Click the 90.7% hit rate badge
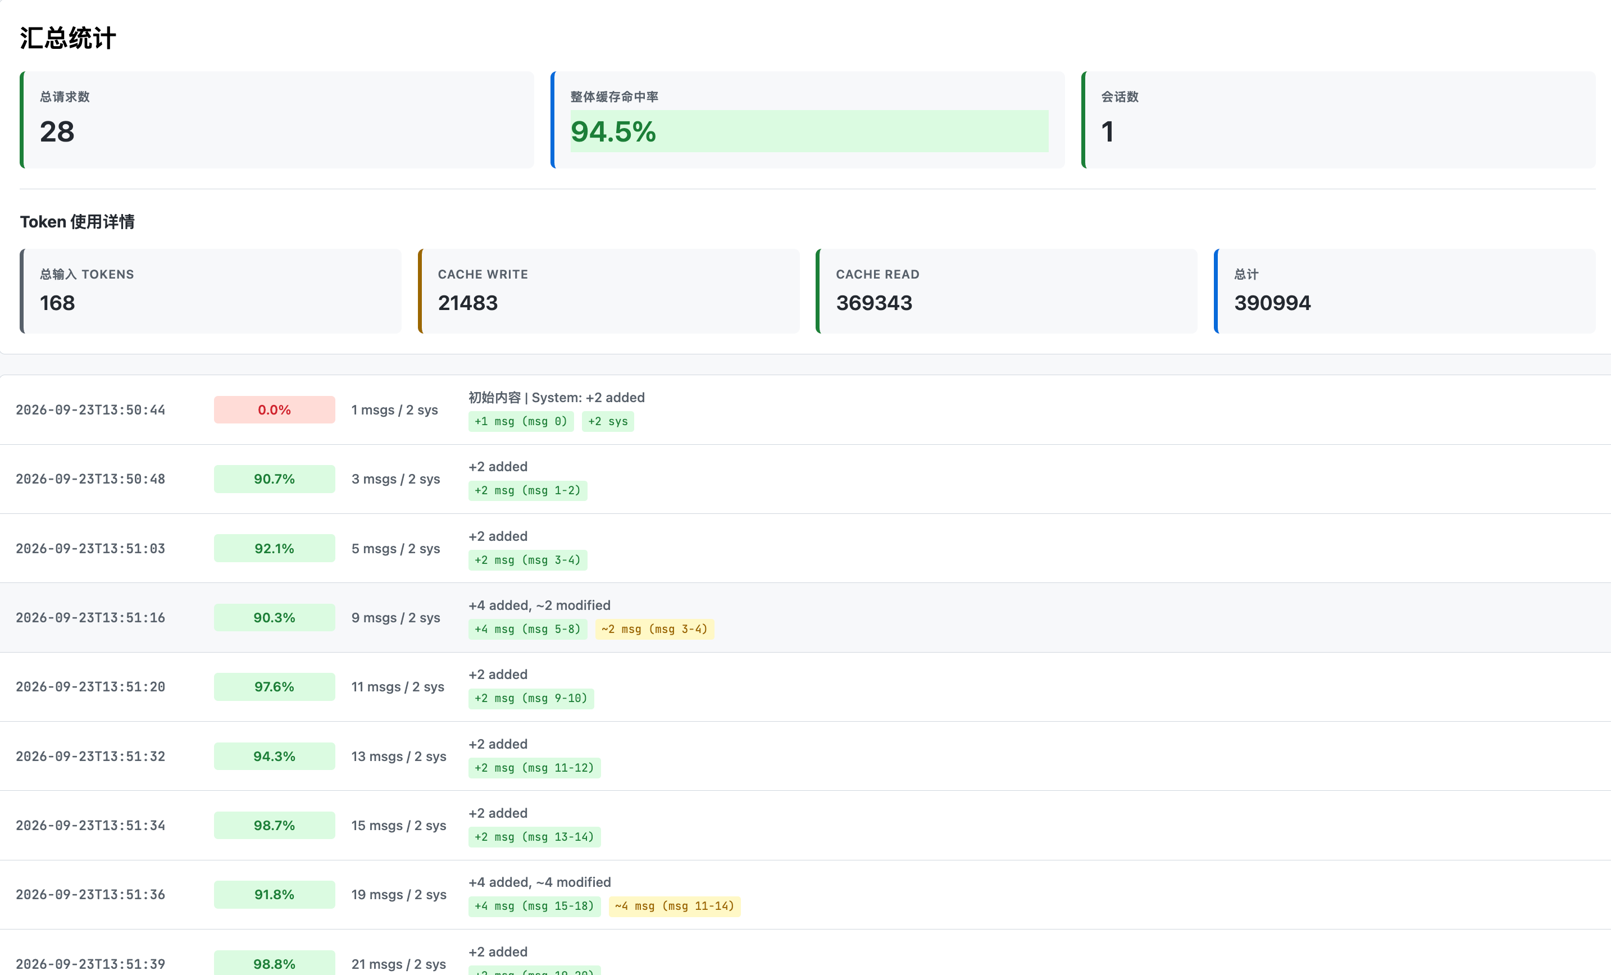This screenshot has width=1611, height=975. tap(274, 479)
